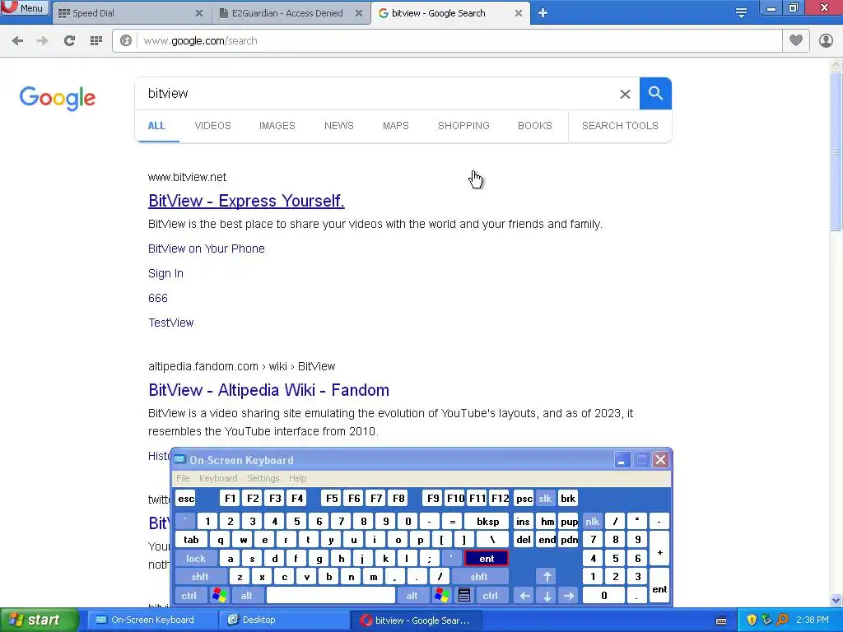Close the bitview Google Search tab
This screenshot has width=843, height=632.
point(519,13)
